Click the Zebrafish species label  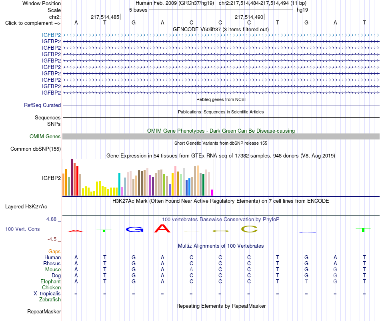[x=50, y=300]
